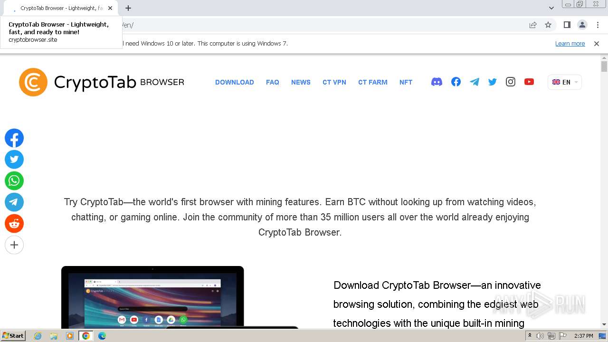Click the CryptoTab BROWSER wordmark
The height and width of the screenshot is (342, 608).
119,82
